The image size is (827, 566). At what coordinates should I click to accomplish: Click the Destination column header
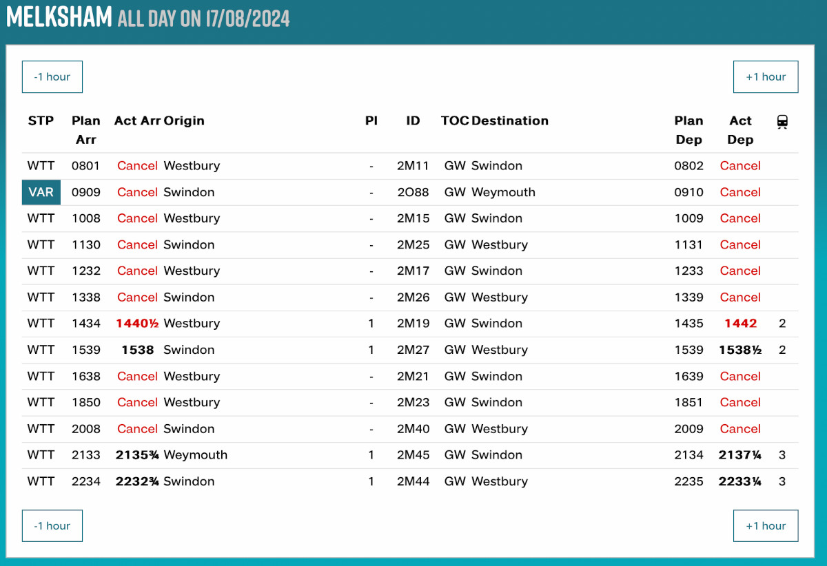pos(510,121)
